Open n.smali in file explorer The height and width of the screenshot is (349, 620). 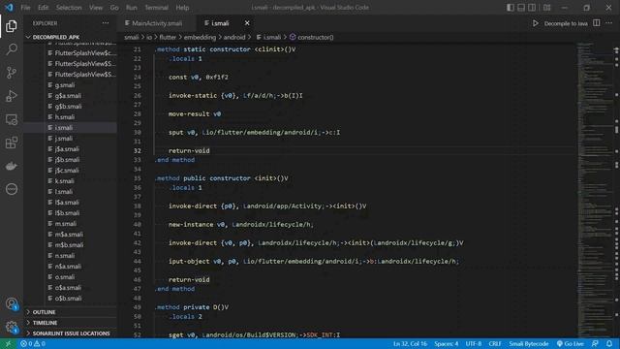point(65,256)
